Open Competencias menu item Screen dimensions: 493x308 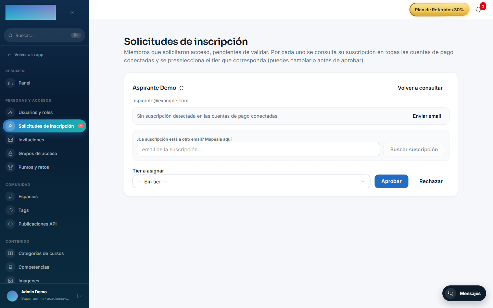[45, 267]
